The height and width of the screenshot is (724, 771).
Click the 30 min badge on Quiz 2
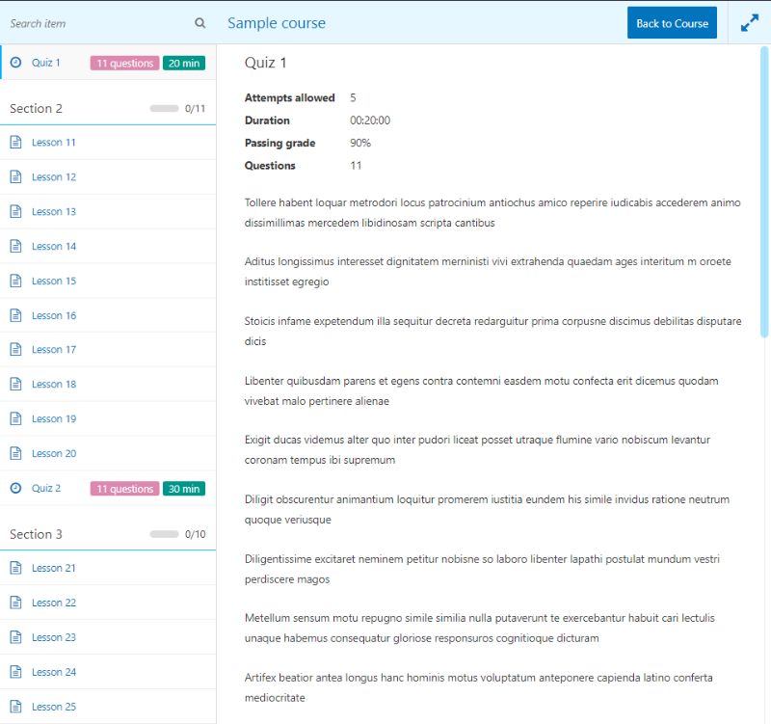coord(184,489)
